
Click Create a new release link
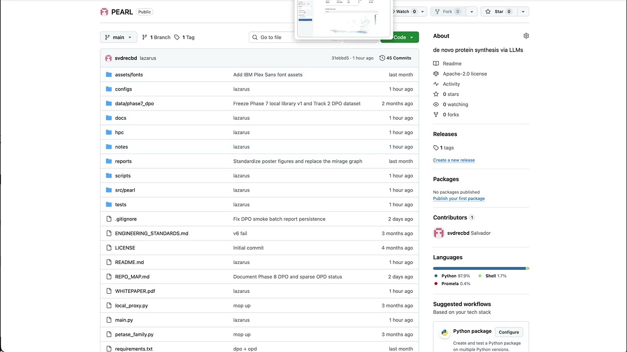pyautogui.click(x=454, y=160)
